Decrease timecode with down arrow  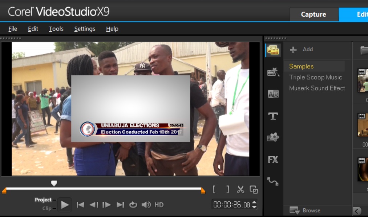[254, 207]
